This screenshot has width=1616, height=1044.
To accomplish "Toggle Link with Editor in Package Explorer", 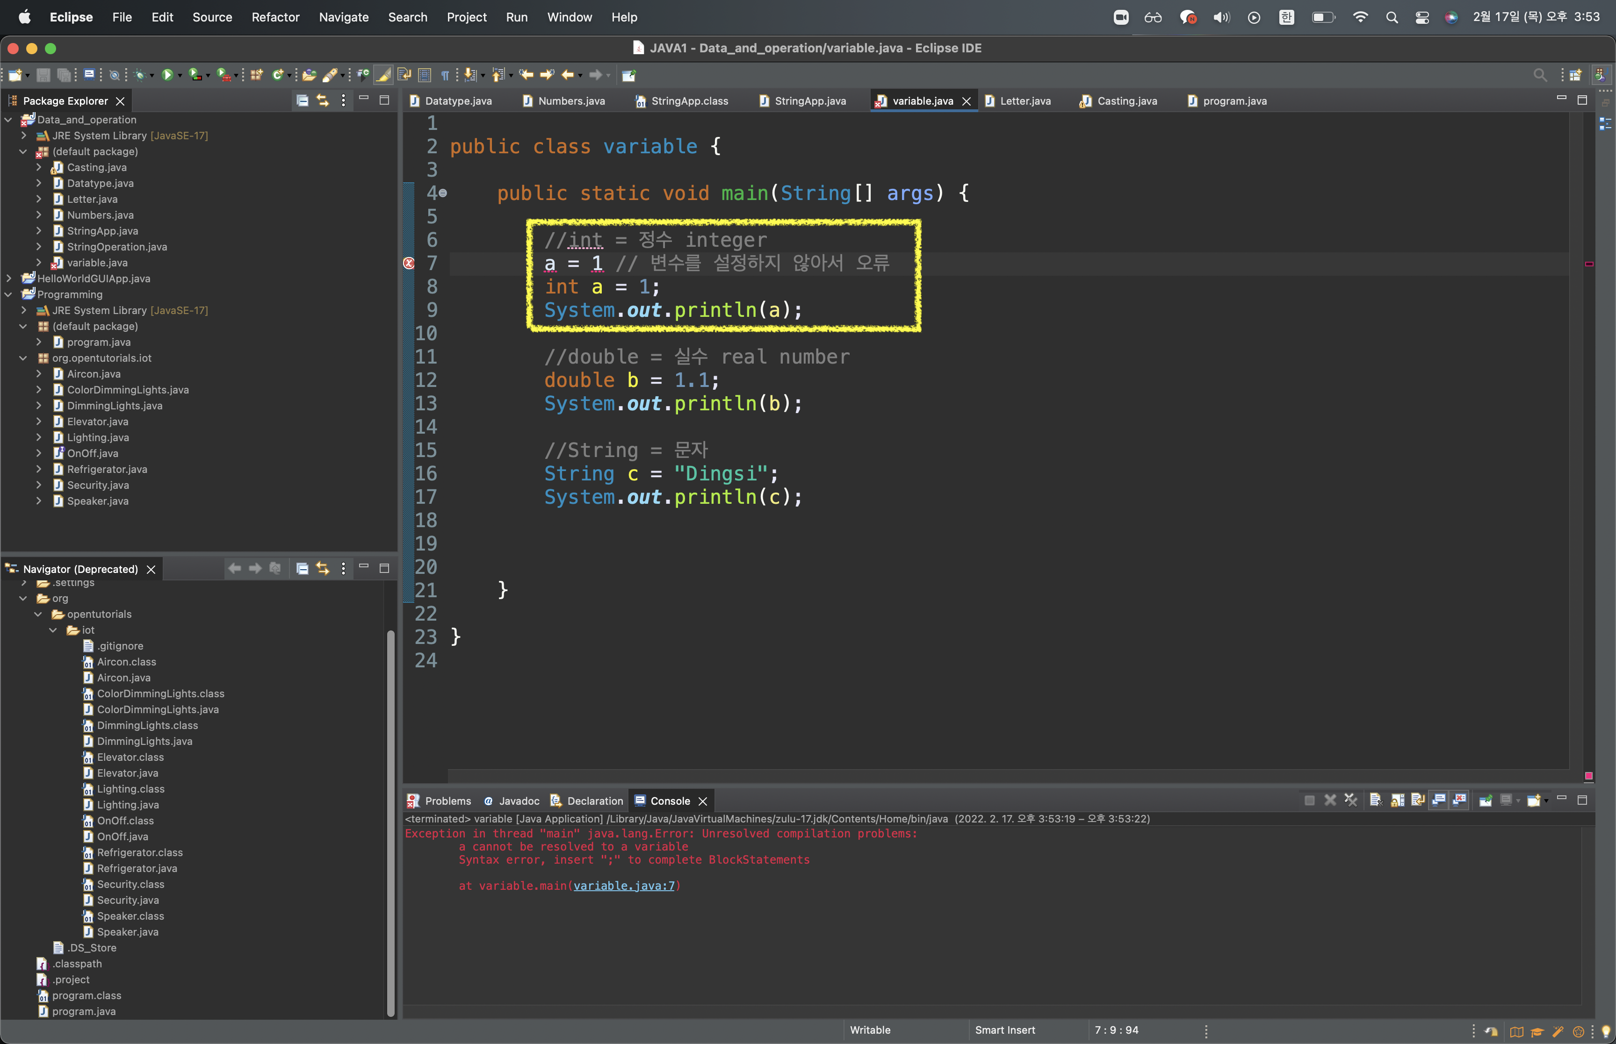I will point(323,100).
